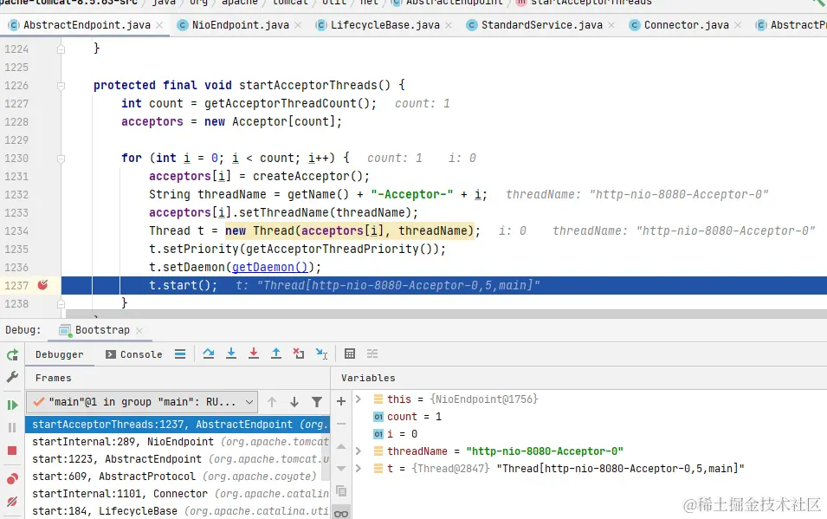Image resolution: width=827 pixels, height=519 pixels.
Task: Expand the threadName variable node
Action: click(x=359, y=451)
